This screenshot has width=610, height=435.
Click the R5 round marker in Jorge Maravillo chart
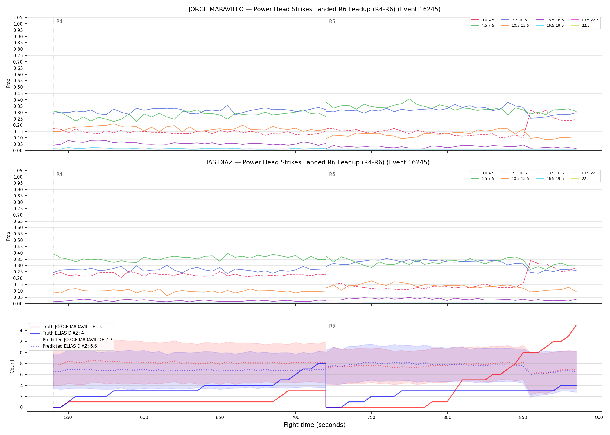pos(332,21)
